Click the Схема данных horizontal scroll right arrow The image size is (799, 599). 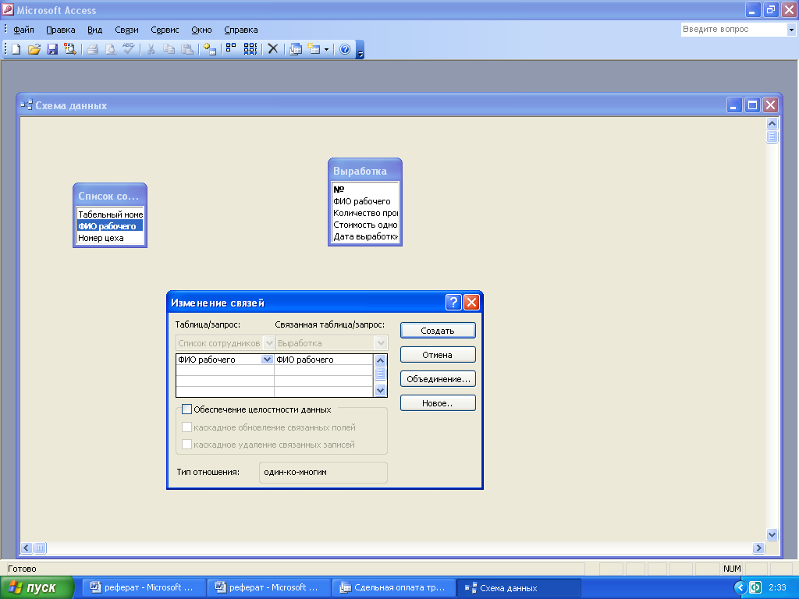click(x=758, y=548)
